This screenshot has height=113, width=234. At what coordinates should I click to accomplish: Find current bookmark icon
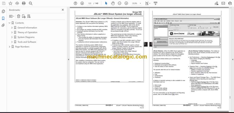click(x=29, y=16)
